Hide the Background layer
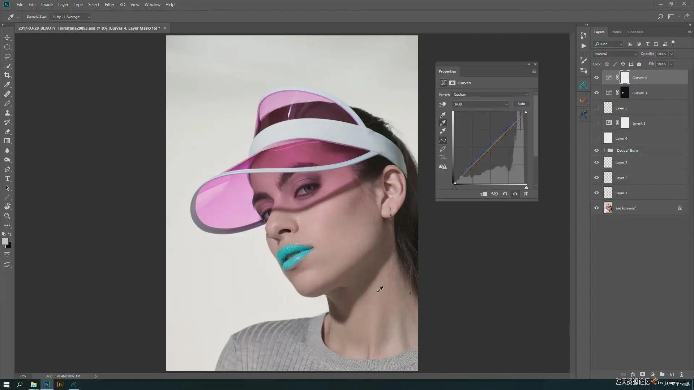694x390 pixels. pos(596,208)
